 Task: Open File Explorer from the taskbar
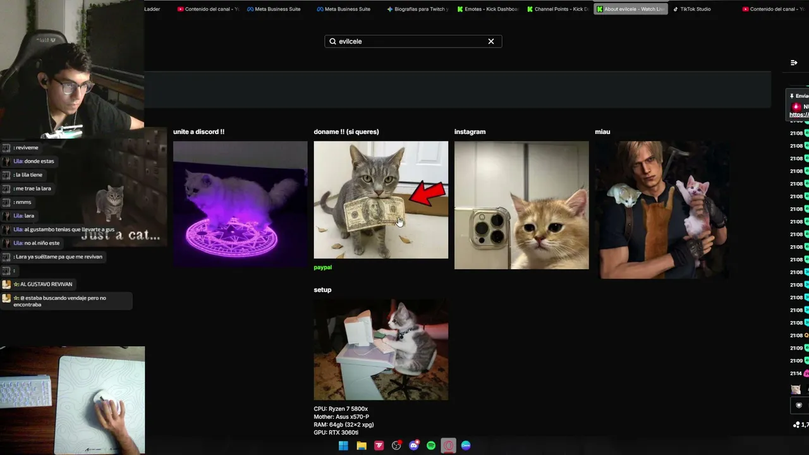coord(362,446)
